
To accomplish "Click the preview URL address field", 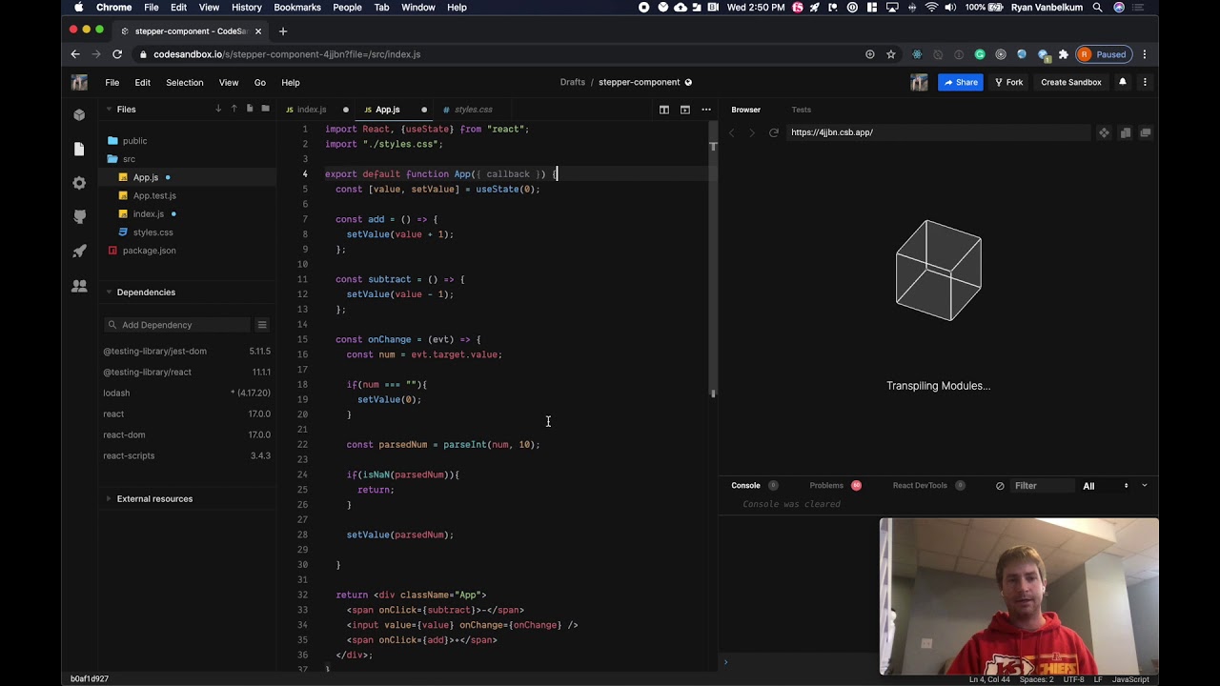I will (939, 132).
